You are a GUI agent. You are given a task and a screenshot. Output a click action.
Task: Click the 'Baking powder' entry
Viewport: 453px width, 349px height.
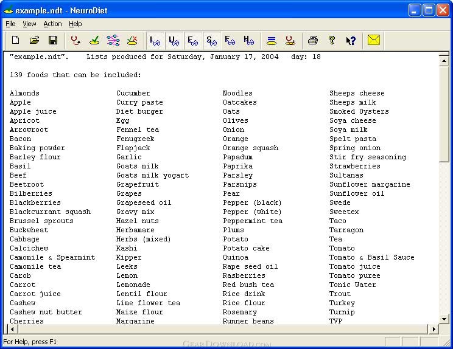[37, 148]
